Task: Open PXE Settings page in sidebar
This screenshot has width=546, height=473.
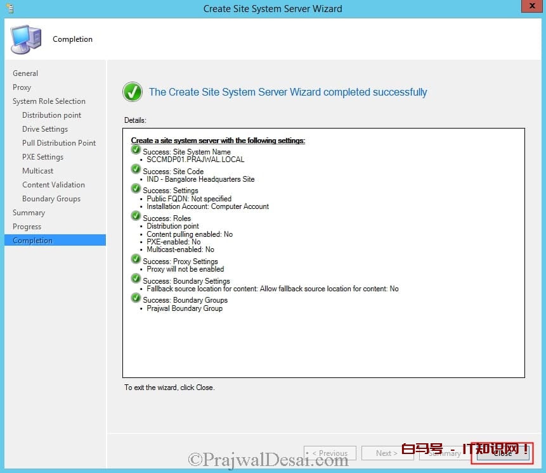Action: tap(42, 157)
